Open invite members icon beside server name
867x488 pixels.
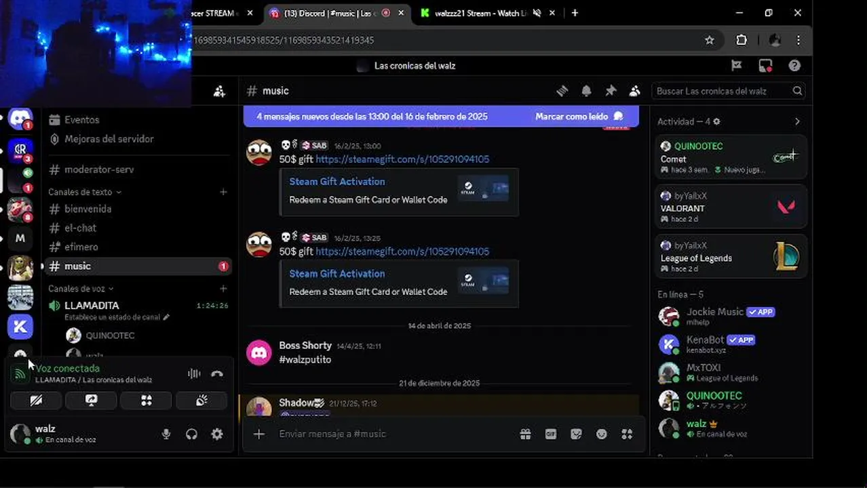tap(219, 91)
